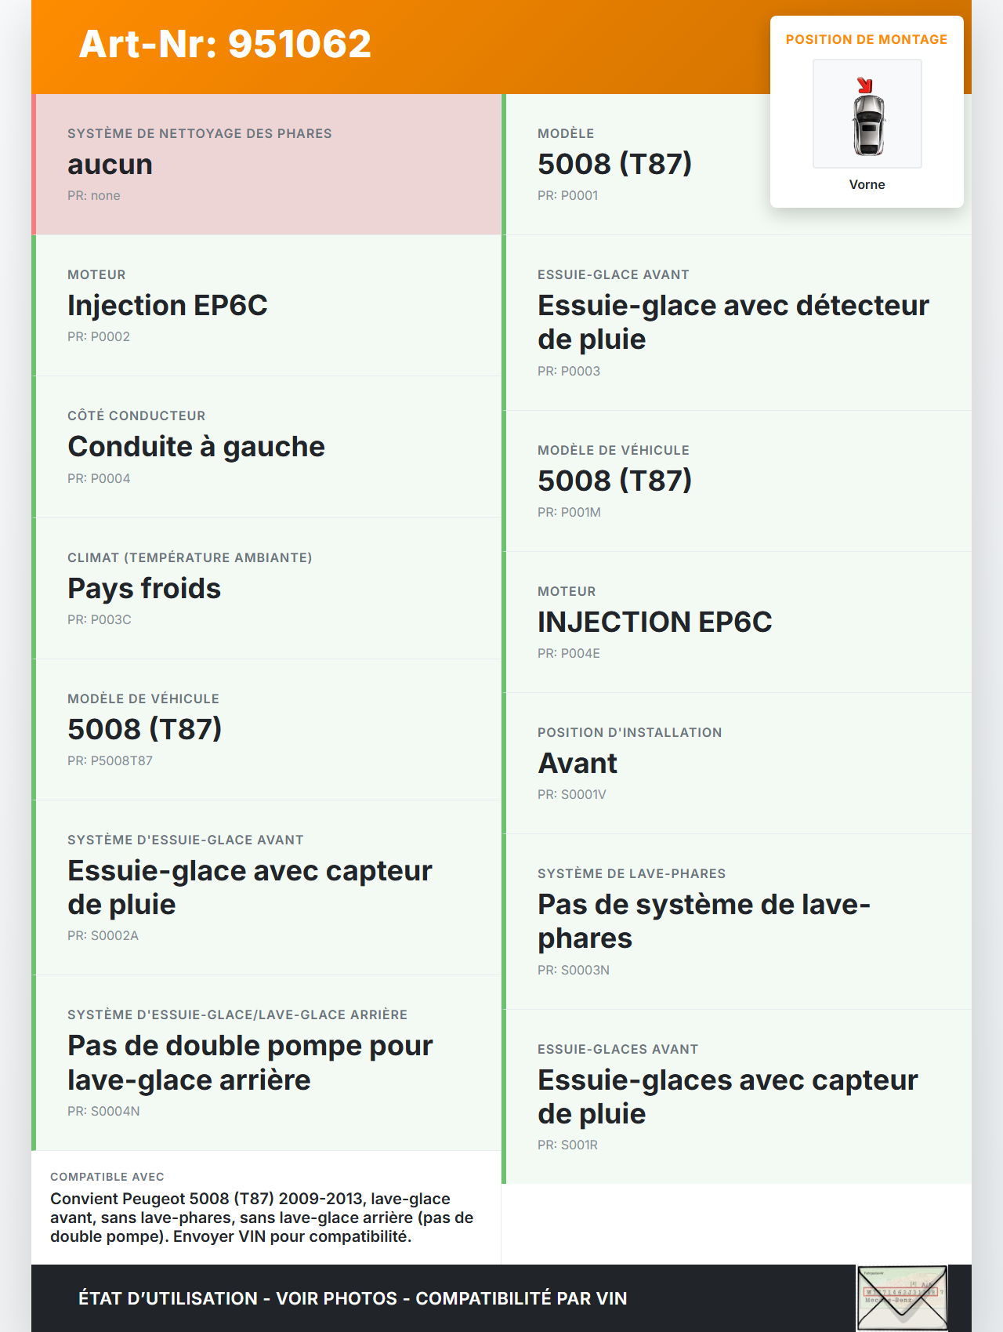Screen dimensions: 1003x1332
Task: Click the Art-Nr: 951062 heading
Action: tap(225, 44)
